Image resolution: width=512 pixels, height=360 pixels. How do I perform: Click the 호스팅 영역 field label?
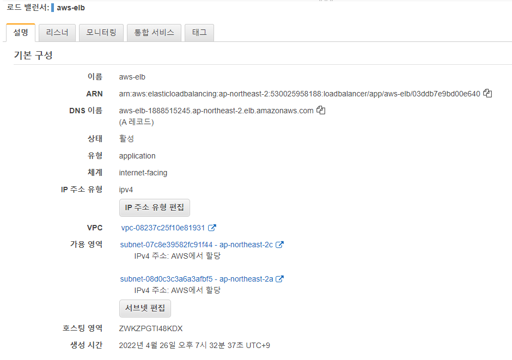(82, 328)
